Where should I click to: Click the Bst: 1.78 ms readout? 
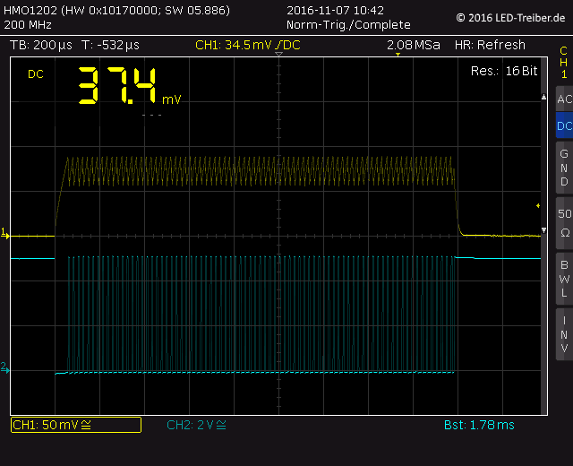click(x=479, y=425)
